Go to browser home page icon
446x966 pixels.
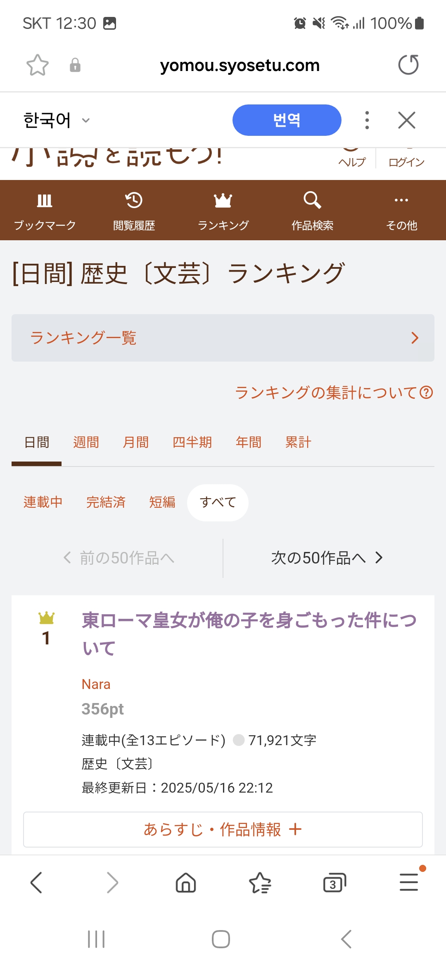click(186, 883)
